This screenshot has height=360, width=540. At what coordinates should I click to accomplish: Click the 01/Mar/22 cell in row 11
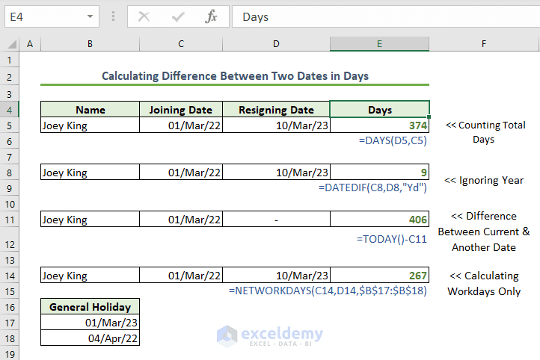point(181,220)
